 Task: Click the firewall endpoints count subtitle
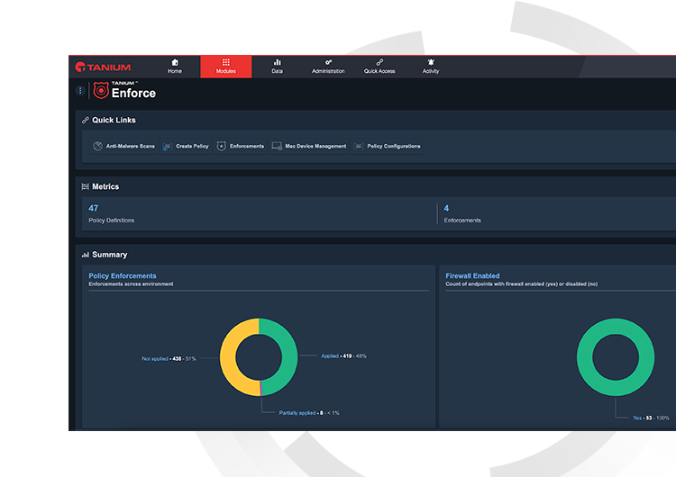(x=522, y=284)
